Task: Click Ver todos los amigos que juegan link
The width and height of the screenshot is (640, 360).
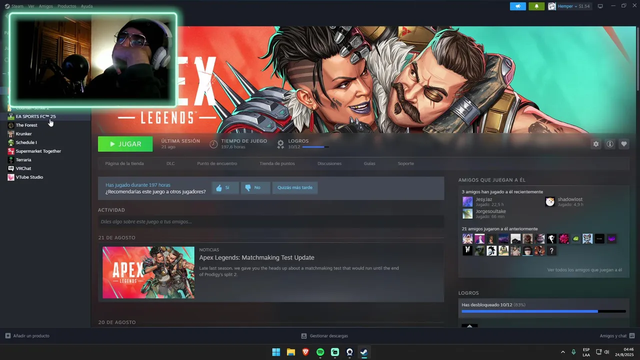Action: [584, 270]
